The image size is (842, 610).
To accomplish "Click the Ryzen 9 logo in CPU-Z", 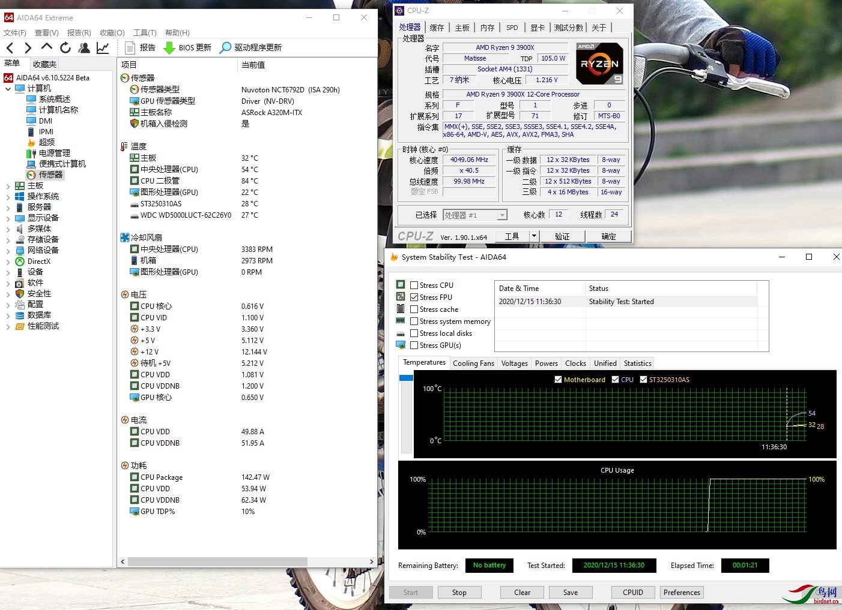I will click(x=599, y=63).
